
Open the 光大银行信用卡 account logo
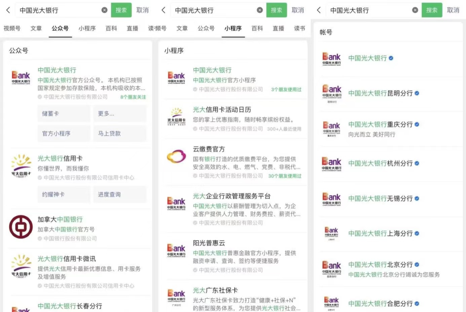[x=21, y=166]
